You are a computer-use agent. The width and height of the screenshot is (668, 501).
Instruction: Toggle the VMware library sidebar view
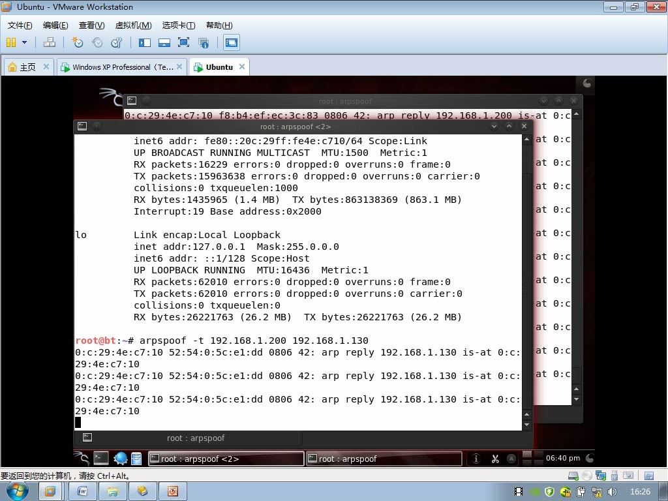(x=144, y=42)
